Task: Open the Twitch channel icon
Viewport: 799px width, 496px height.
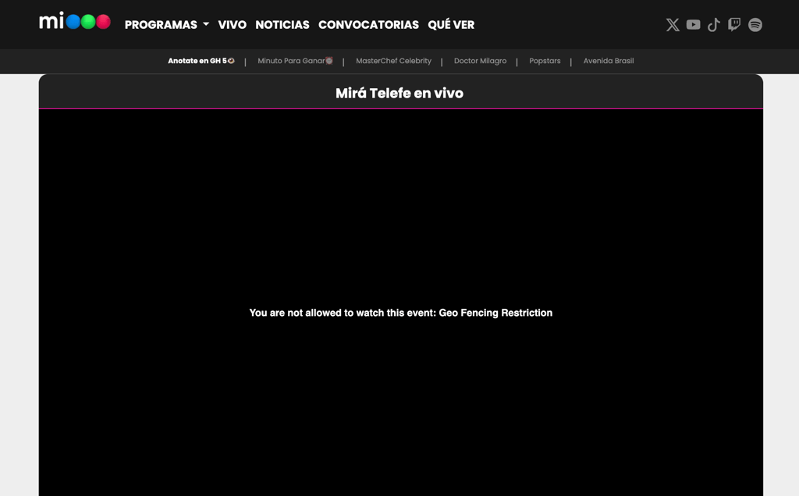Action: [x=733, y=24]
